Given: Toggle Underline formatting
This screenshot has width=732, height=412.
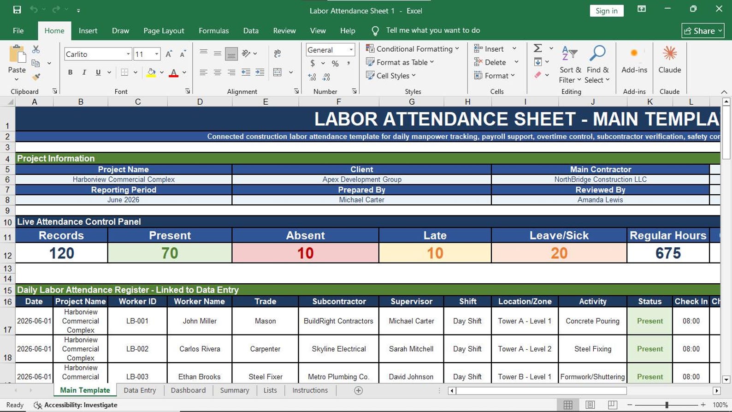Looking at the screenshot, I should 98,72.
